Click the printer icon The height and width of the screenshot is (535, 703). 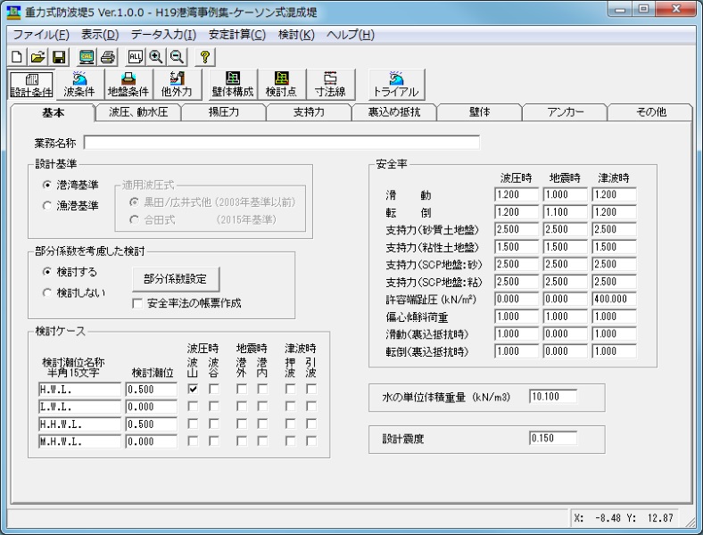tap(107, 56)
